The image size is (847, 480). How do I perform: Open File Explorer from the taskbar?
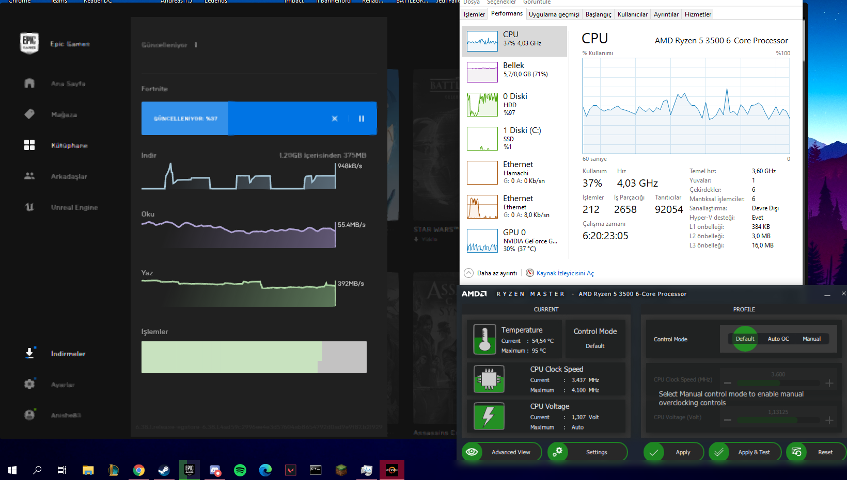point(88,470)
